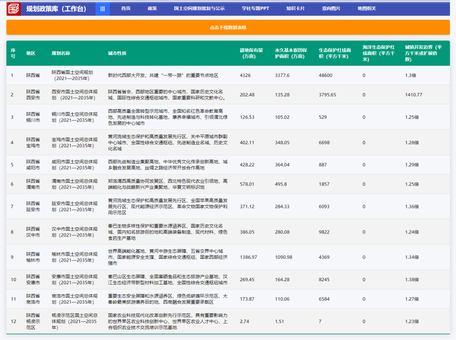
Task: Select 商洛市国土空间总体规划 plan name
Action: [74, 299]
